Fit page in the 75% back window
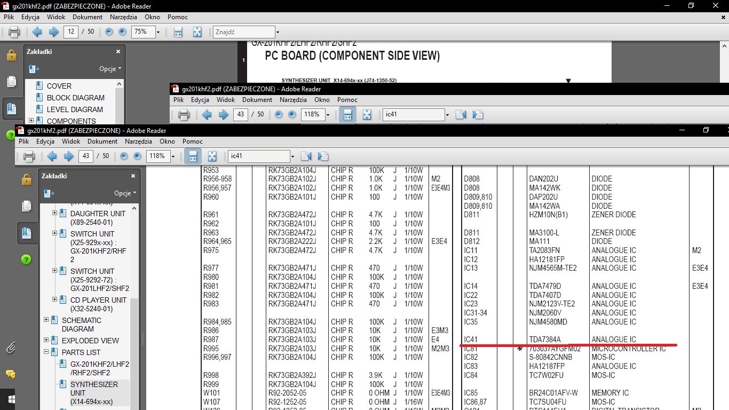This screenshot has width=729, height=410. point(197,32)
